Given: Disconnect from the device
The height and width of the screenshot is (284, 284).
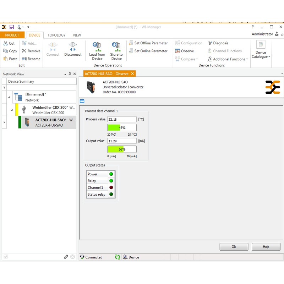Looking at the screenshot, I should point(73,49).
